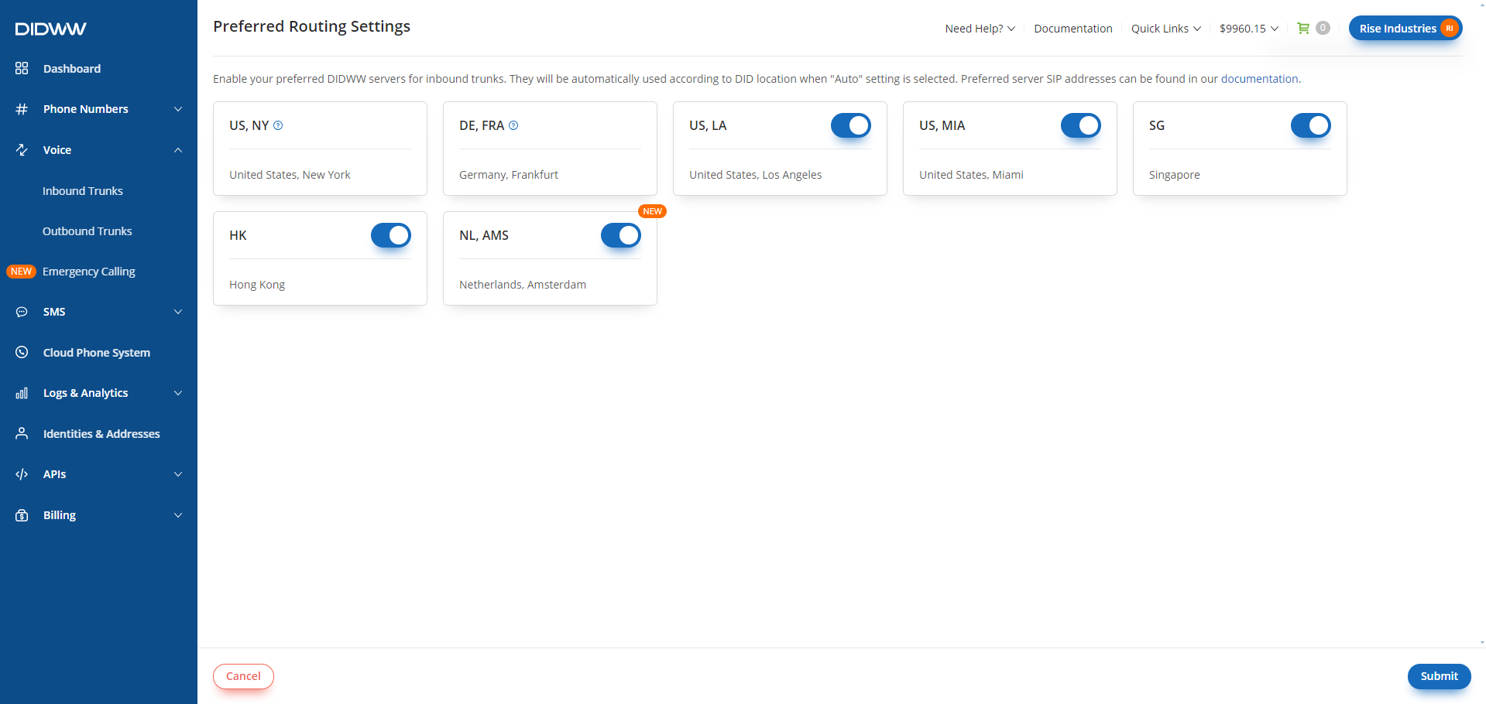The width and height of the screenshot is (1486, 704).
Task: Click the Logs & Analytics chart icon
Action: [22, 393]
